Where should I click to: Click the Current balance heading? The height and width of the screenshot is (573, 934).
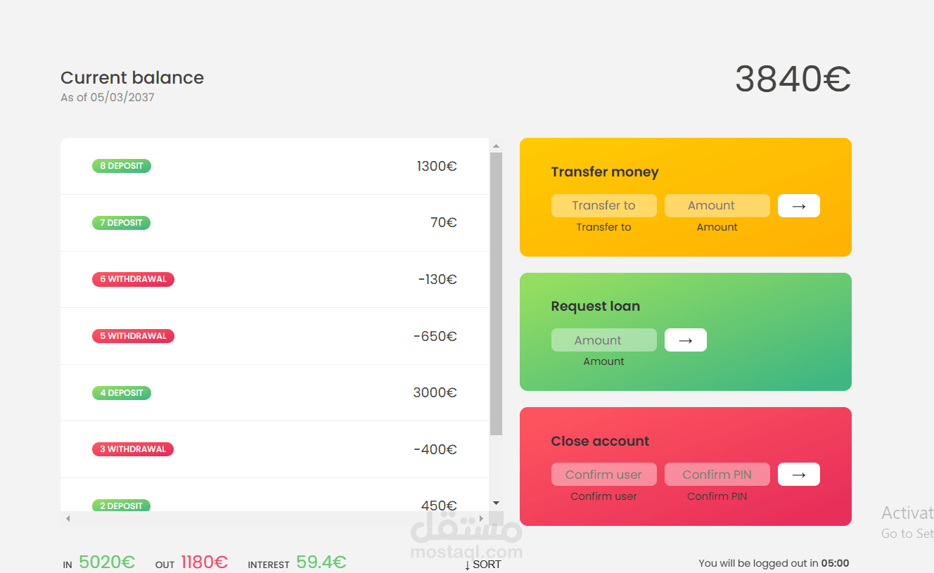132,78
